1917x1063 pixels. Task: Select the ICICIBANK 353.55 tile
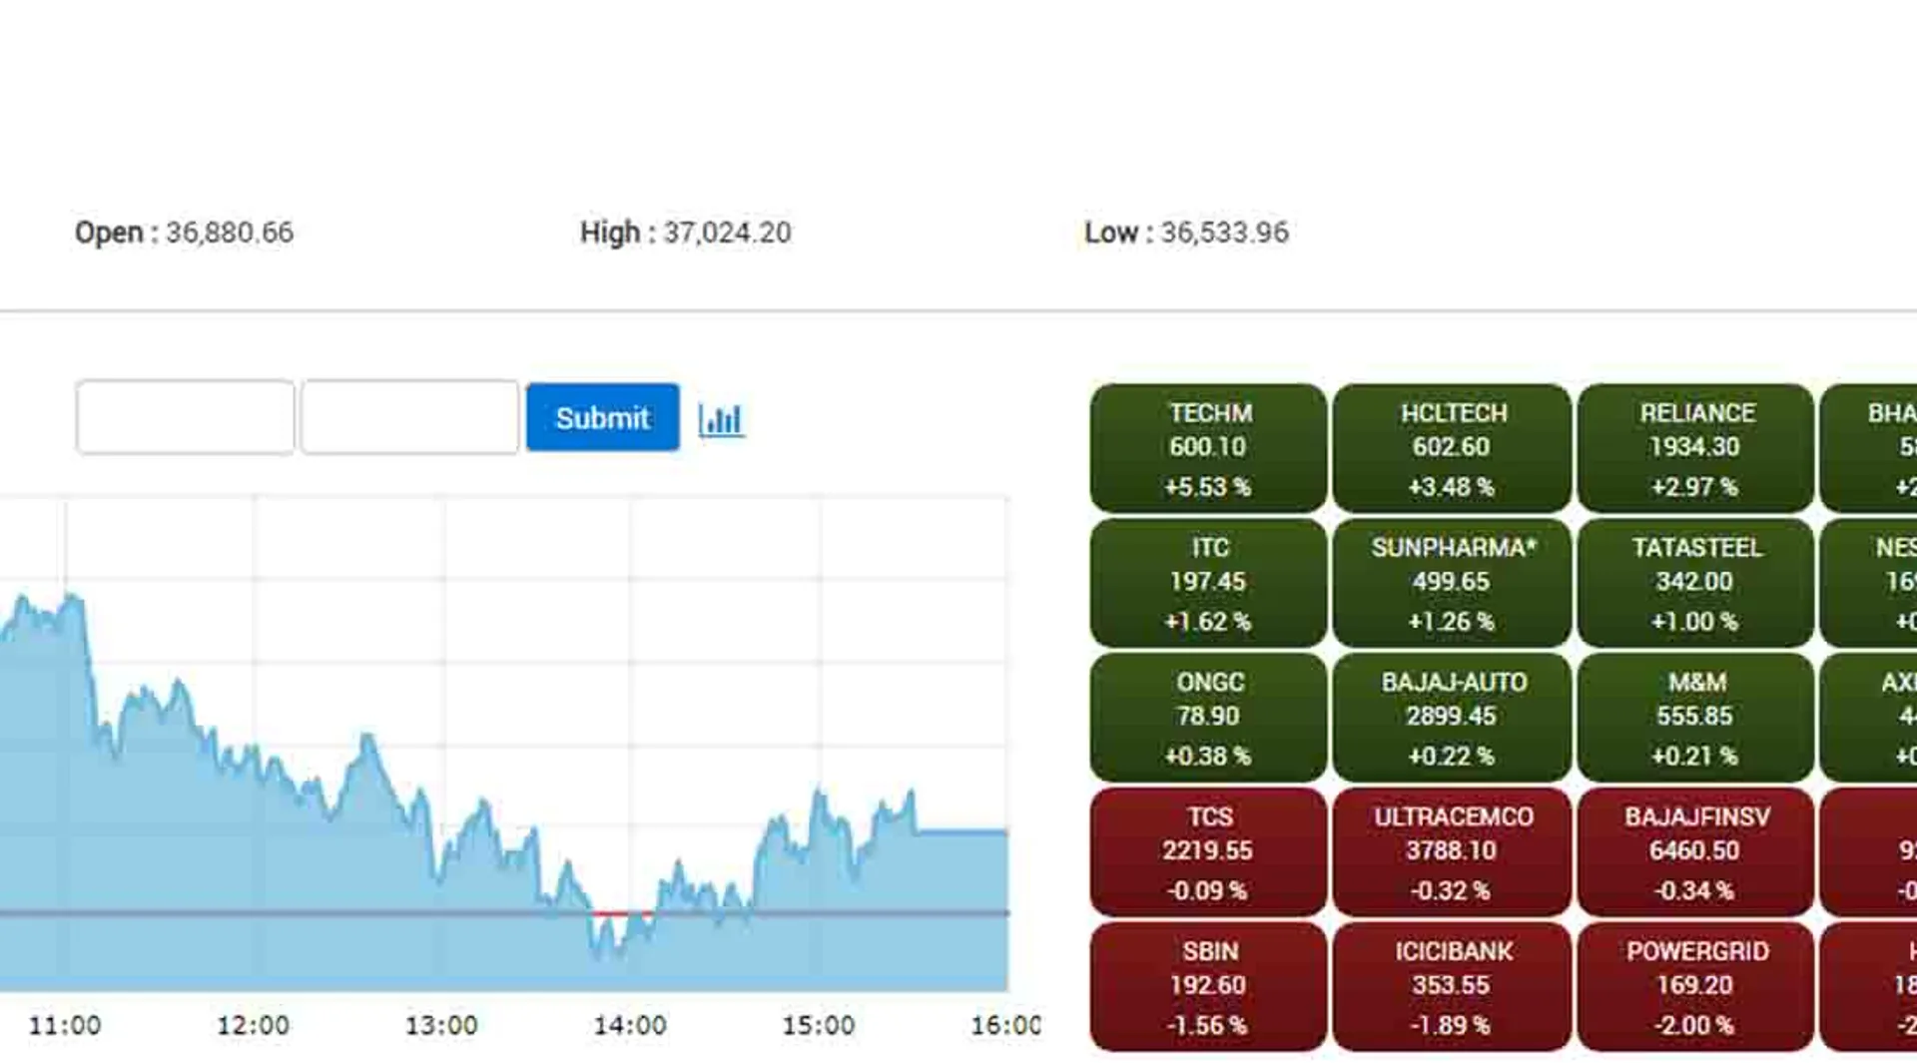click(x=1452, y=987)
